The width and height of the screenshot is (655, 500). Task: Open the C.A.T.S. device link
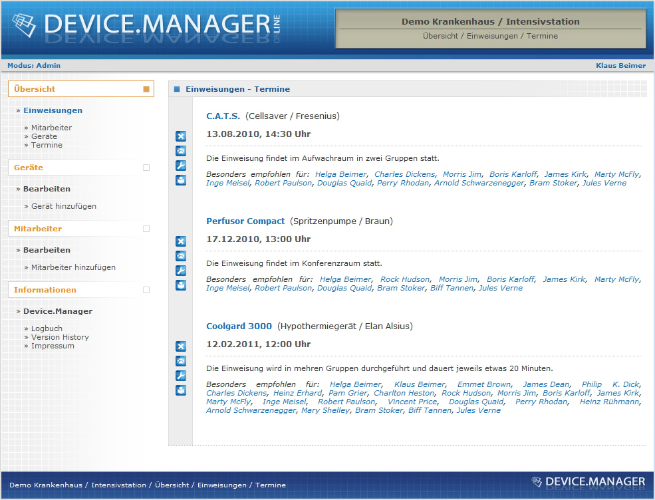223,116
